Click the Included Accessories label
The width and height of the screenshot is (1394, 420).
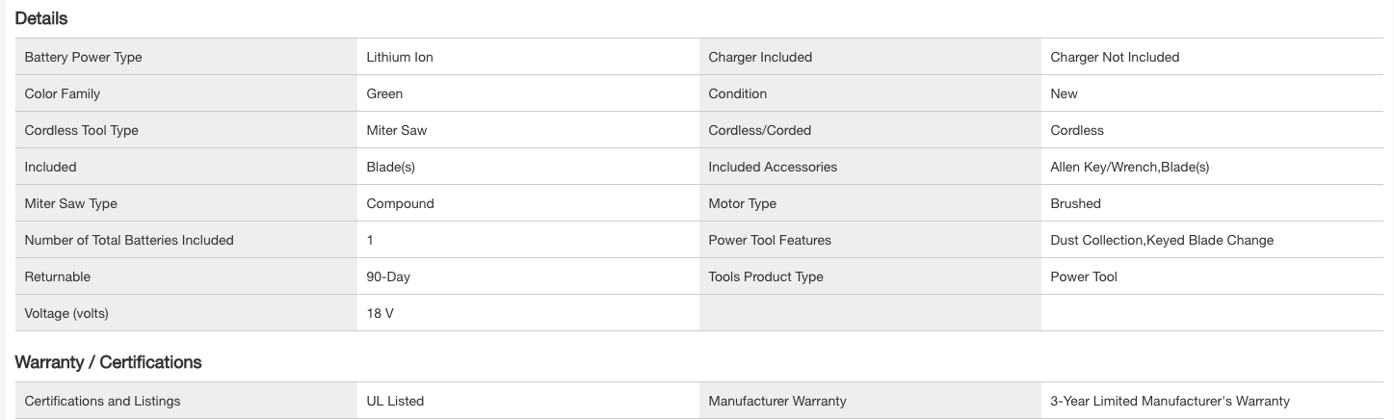point(773,167)
